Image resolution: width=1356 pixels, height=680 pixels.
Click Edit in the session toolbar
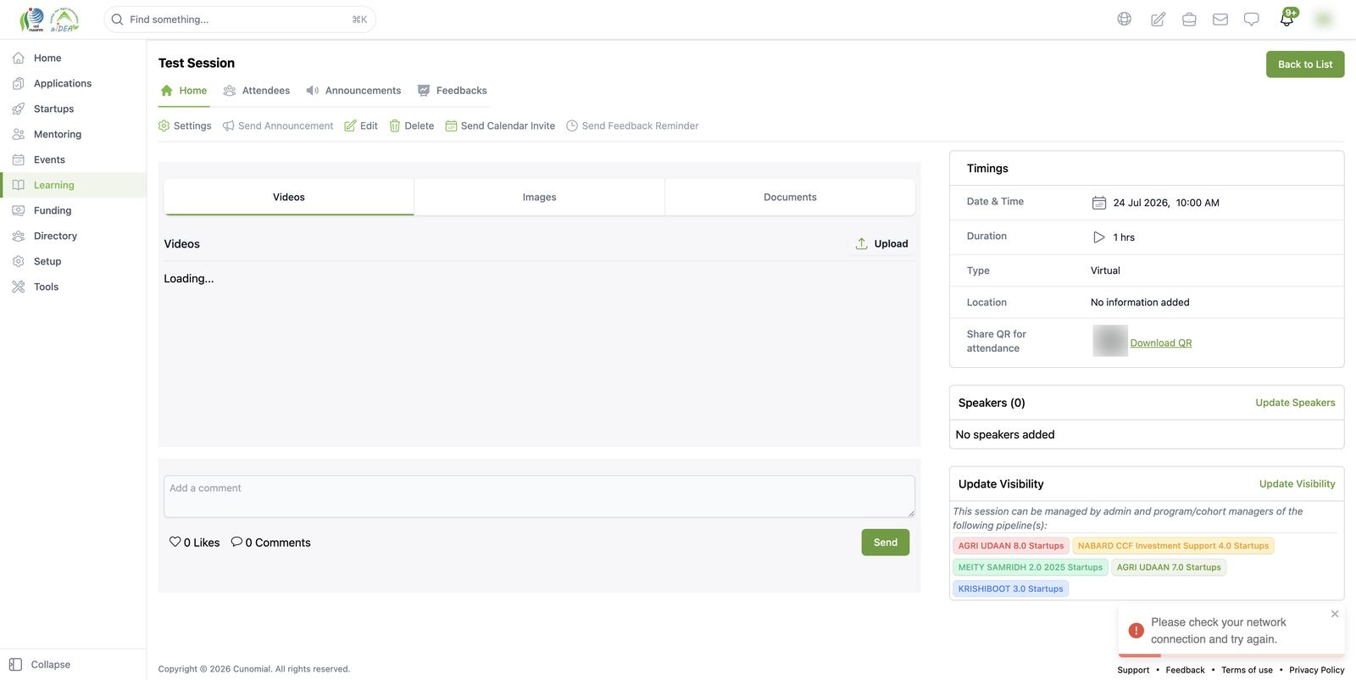pyautogui.click(x=361, y=125)
